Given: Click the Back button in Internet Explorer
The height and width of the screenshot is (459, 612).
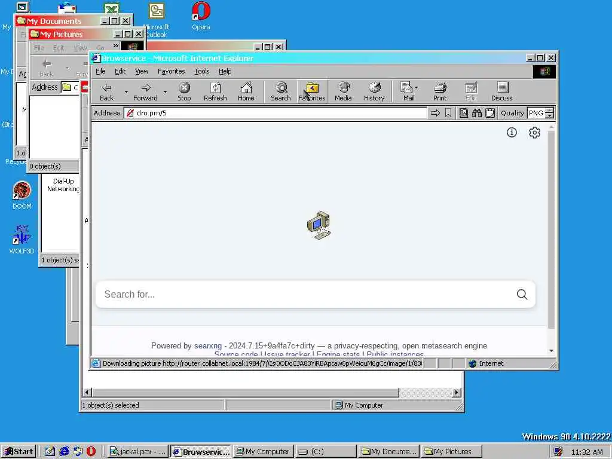Looking at the screenshot, I should (106, 91).
